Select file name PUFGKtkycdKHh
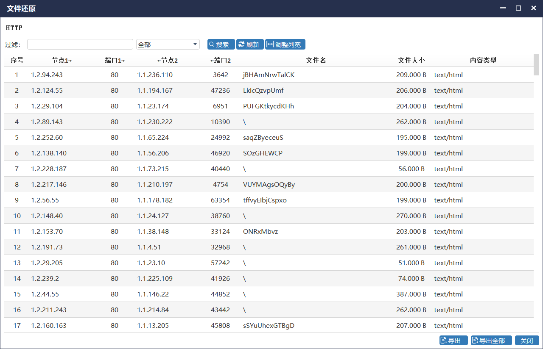The image size is (543, 349). (269, 106)
